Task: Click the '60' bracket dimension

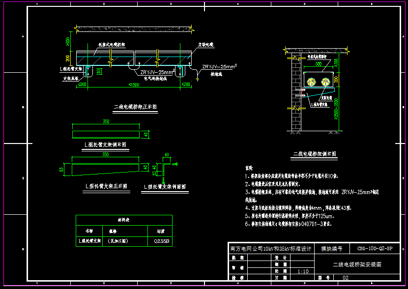Action: [x=99, y=71]
